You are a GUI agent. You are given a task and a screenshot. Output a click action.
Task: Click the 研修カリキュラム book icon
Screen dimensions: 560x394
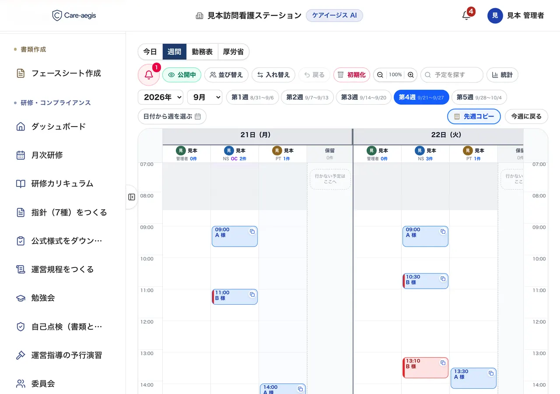21,184
